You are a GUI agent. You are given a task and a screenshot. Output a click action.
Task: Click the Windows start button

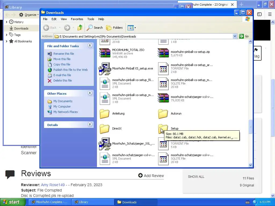[x=13, y=202]
